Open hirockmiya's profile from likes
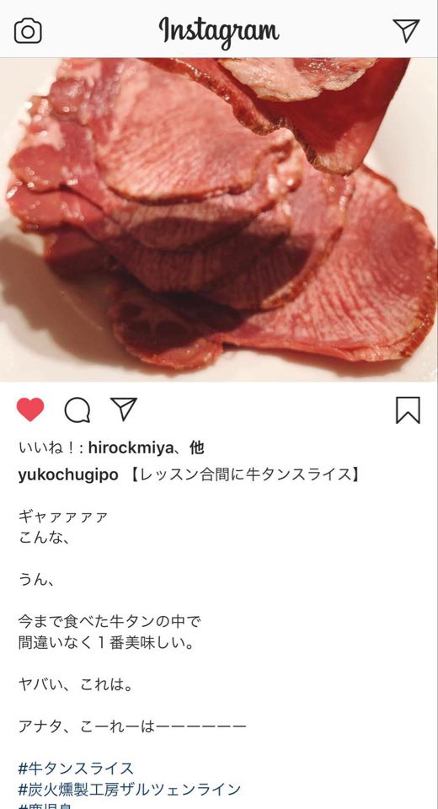The image size is (438, 809). click(130, 448)
